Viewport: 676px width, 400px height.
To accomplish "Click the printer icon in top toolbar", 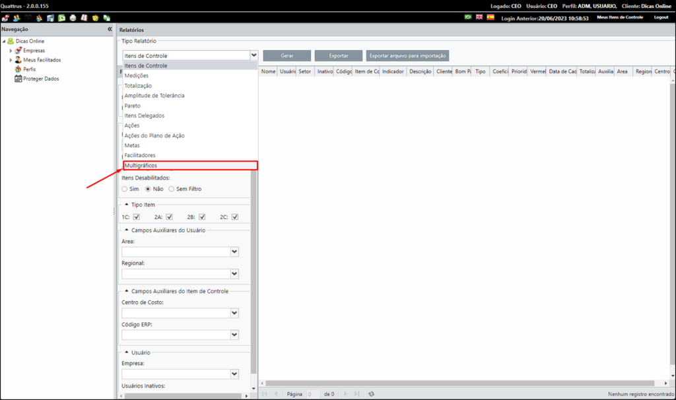I will click(x=73, y=18).
